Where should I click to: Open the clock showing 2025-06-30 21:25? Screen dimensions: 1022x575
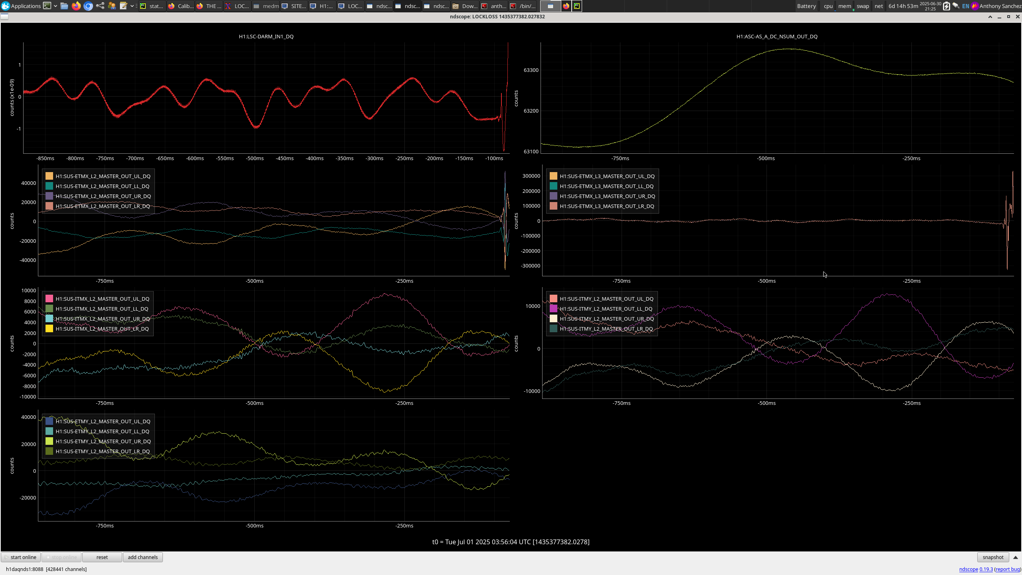(930, 6)
